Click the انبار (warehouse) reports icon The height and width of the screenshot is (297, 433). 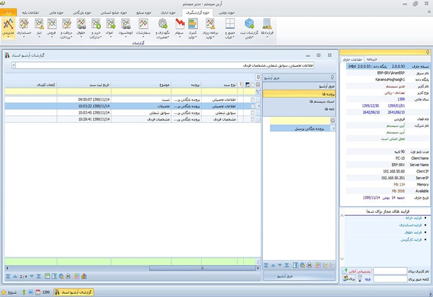(x=38, y=27)
